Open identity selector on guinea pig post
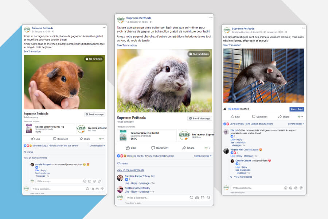 tap(101, 139)
